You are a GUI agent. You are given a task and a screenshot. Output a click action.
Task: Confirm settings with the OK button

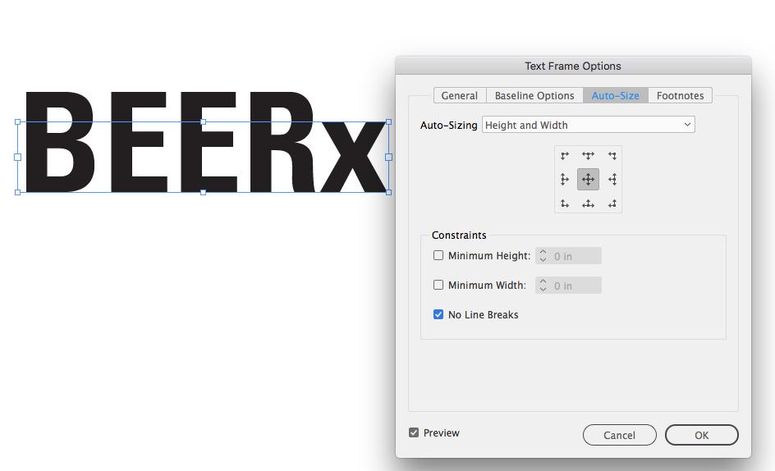coord(701,435)
